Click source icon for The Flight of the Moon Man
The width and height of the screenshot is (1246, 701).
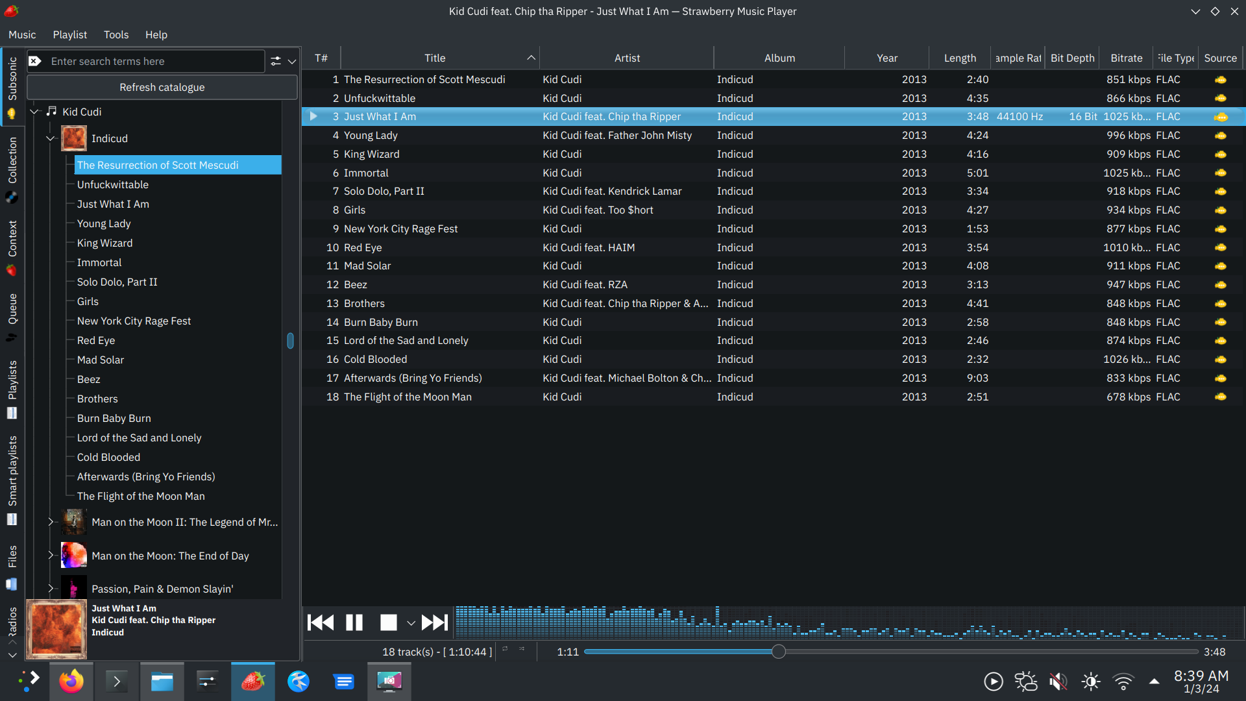coord(1220,397)
